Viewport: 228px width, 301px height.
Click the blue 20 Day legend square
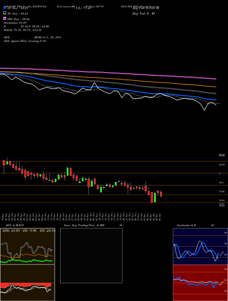[x=5, y=7]
